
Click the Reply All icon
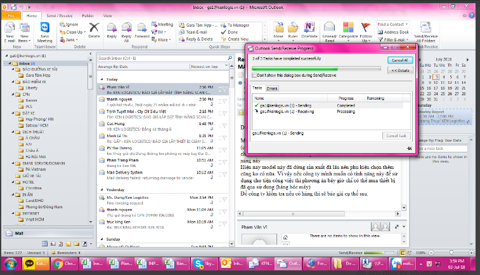coord(126,27)
